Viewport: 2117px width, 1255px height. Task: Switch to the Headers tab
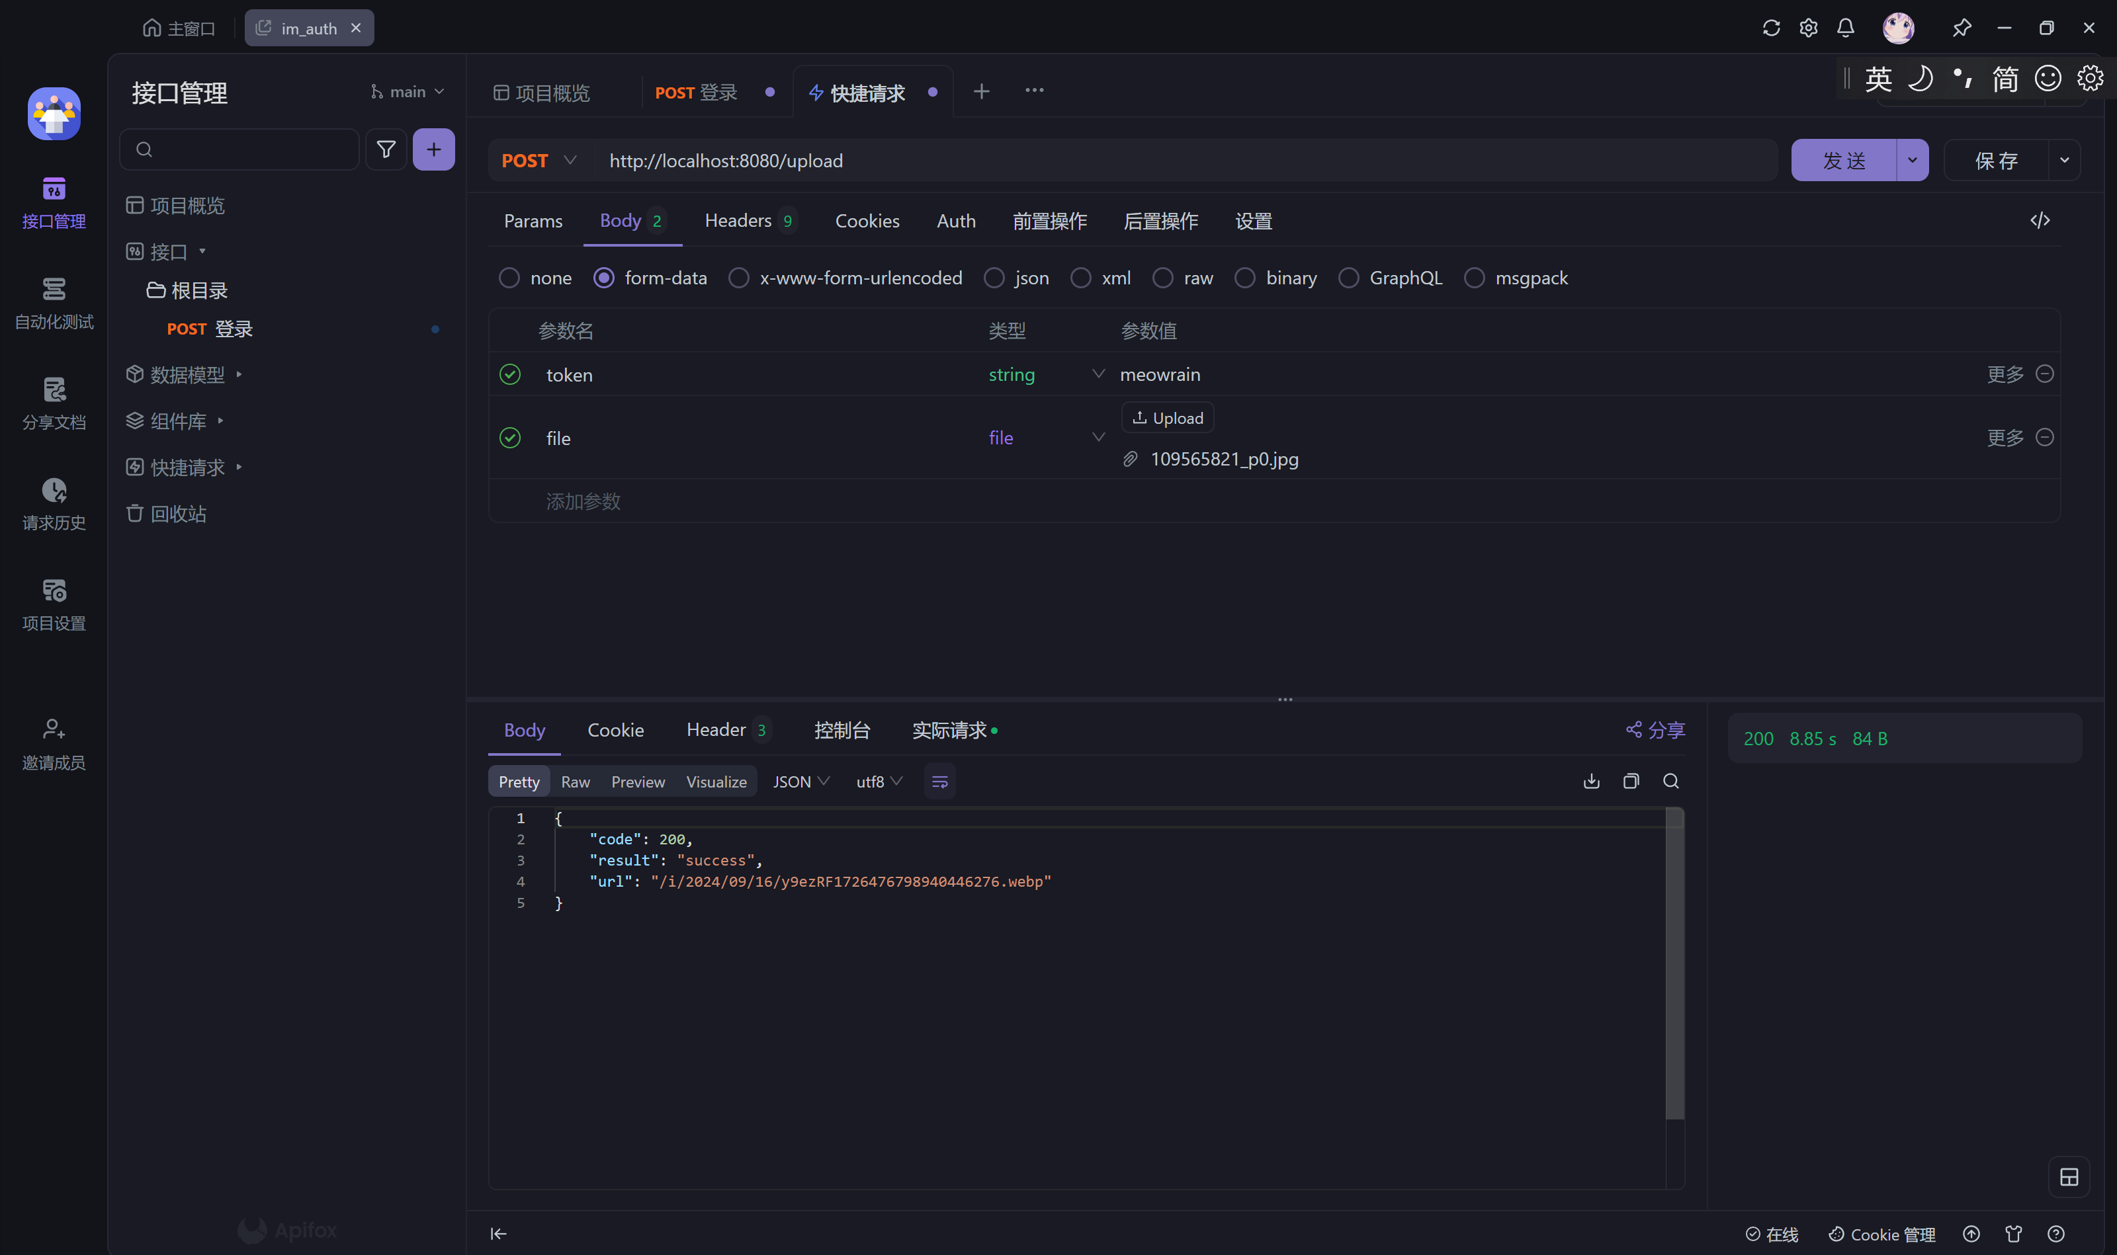(738, 221)
